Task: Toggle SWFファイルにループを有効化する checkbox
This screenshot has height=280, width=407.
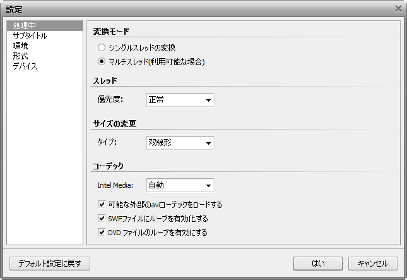Action: tap(102, 218)
